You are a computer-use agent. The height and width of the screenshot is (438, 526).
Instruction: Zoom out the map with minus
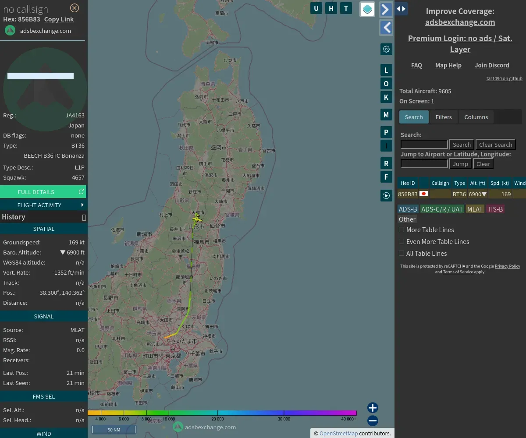tap(373, 421)
